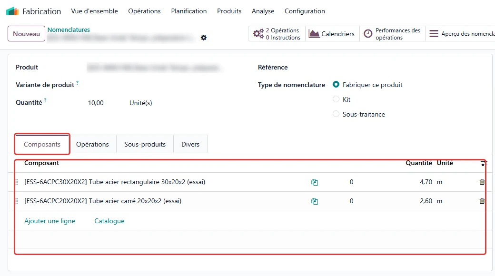This screenshot has width=495, height=276.
Task: Sort by the Composant column header
Action: tap(42, 163)
